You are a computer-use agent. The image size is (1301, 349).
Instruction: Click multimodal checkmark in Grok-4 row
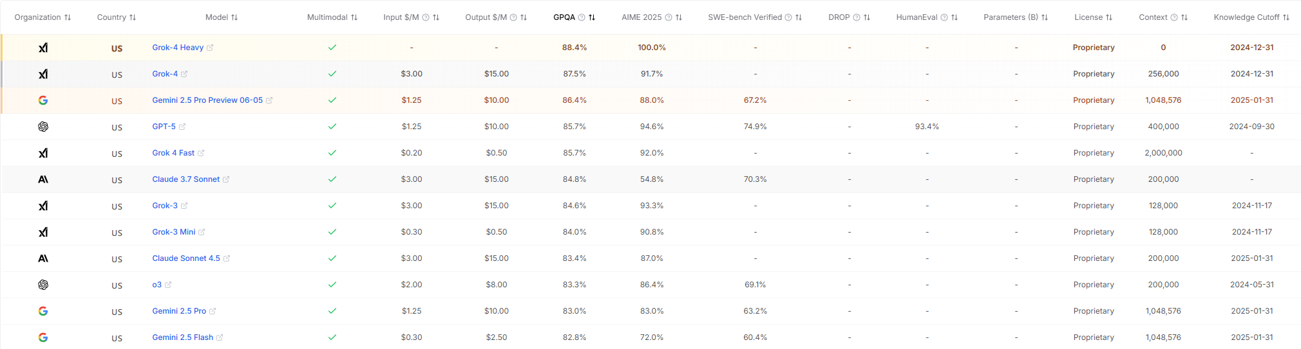pos(332,74)
